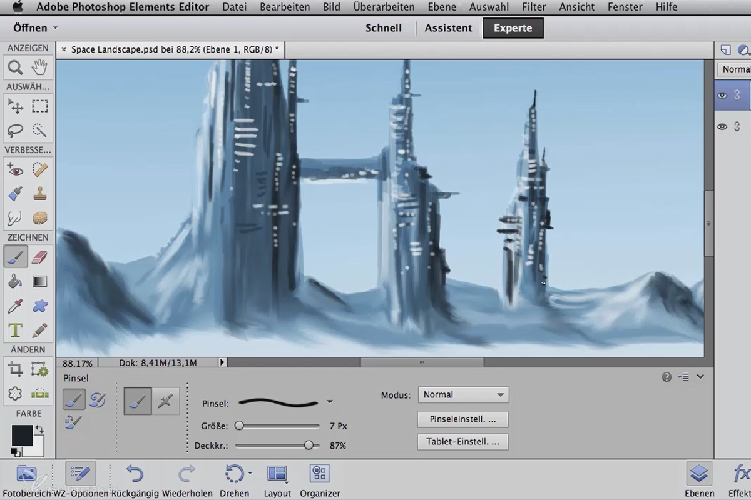751x500 pixels.
Task: Select the Zoom tool in the Anzeigen section
Action: (x=16, y=67)
